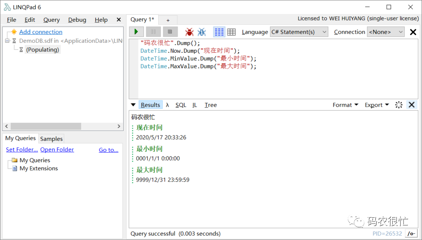Click the Set Folder... link
This screenshot has height=240, width=422.
click(x=22, y=149)
